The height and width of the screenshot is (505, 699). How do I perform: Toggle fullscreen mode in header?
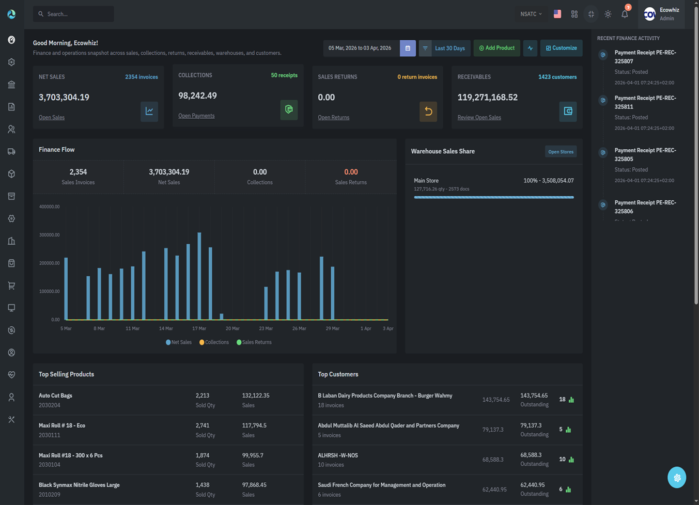pos(591,14)
